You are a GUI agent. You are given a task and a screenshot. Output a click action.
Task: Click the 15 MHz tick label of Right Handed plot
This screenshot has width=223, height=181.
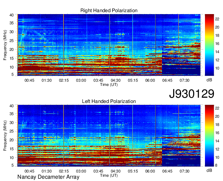point(11,58)
